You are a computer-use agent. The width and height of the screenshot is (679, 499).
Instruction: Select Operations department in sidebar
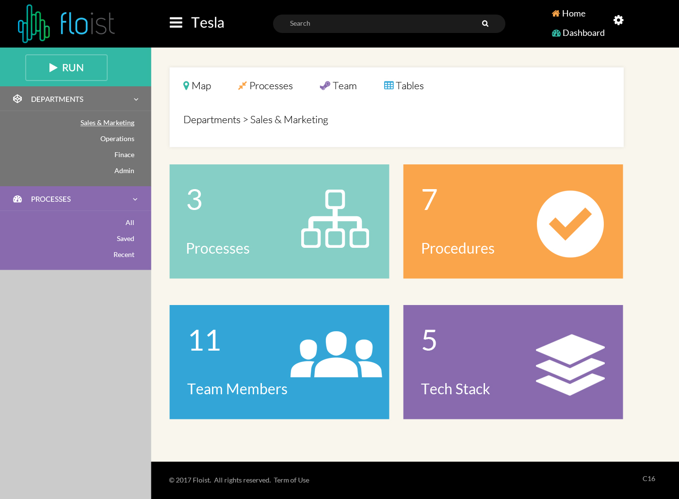[117, 139]
